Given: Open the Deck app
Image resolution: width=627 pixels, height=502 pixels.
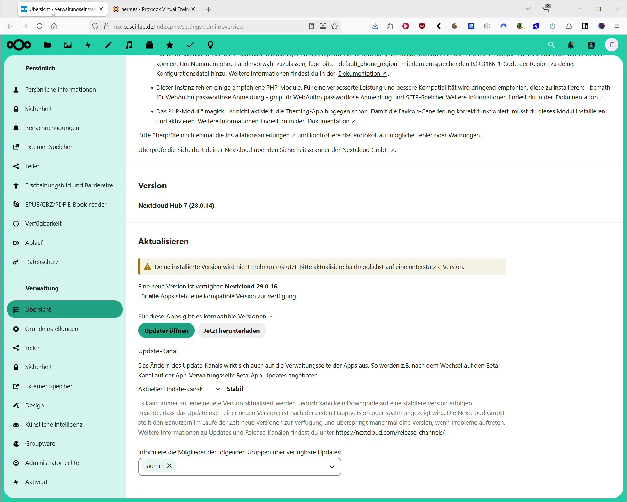Looking at the screenshot, I should [x=150, y=45].
